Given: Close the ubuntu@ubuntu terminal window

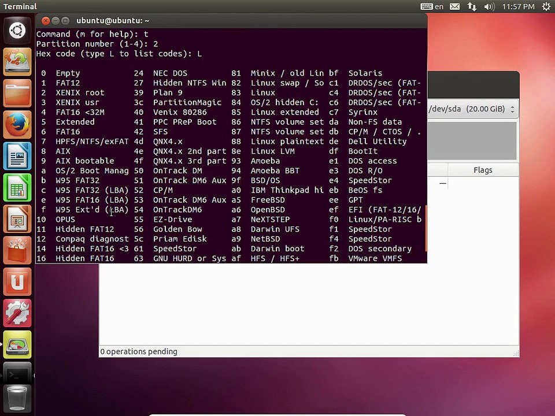Looking at the screenshot, I should 45,21.
